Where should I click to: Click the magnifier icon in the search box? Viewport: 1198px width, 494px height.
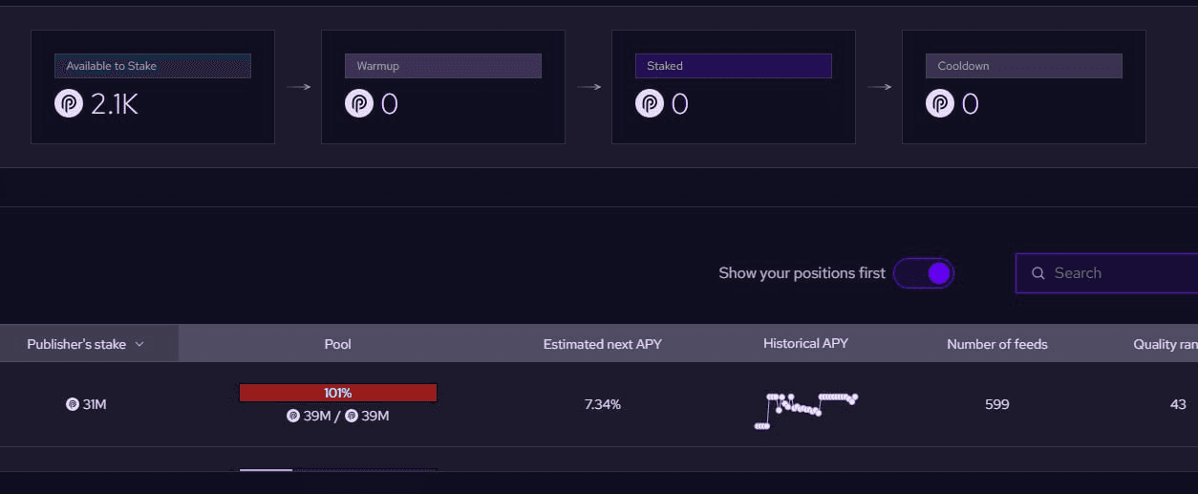pyautogui.click(x=1038, y=273)
